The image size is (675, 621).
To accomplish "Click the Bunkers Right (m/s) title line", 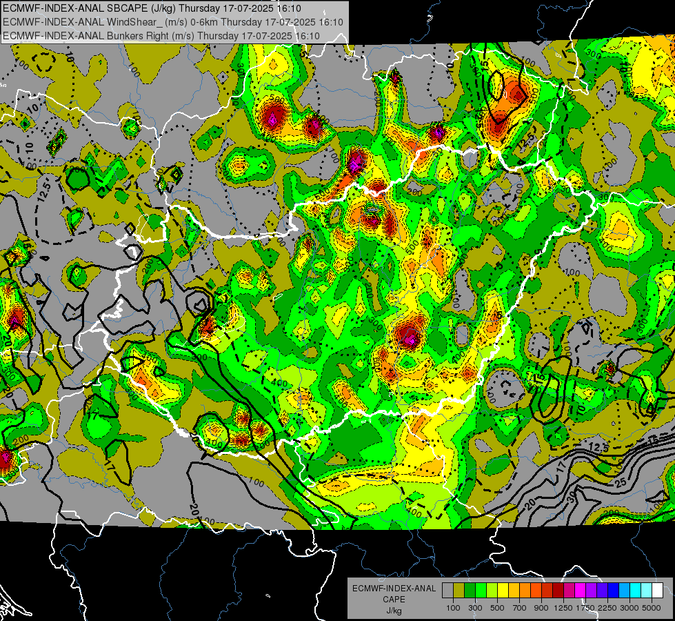I will (x=161, y=36).
